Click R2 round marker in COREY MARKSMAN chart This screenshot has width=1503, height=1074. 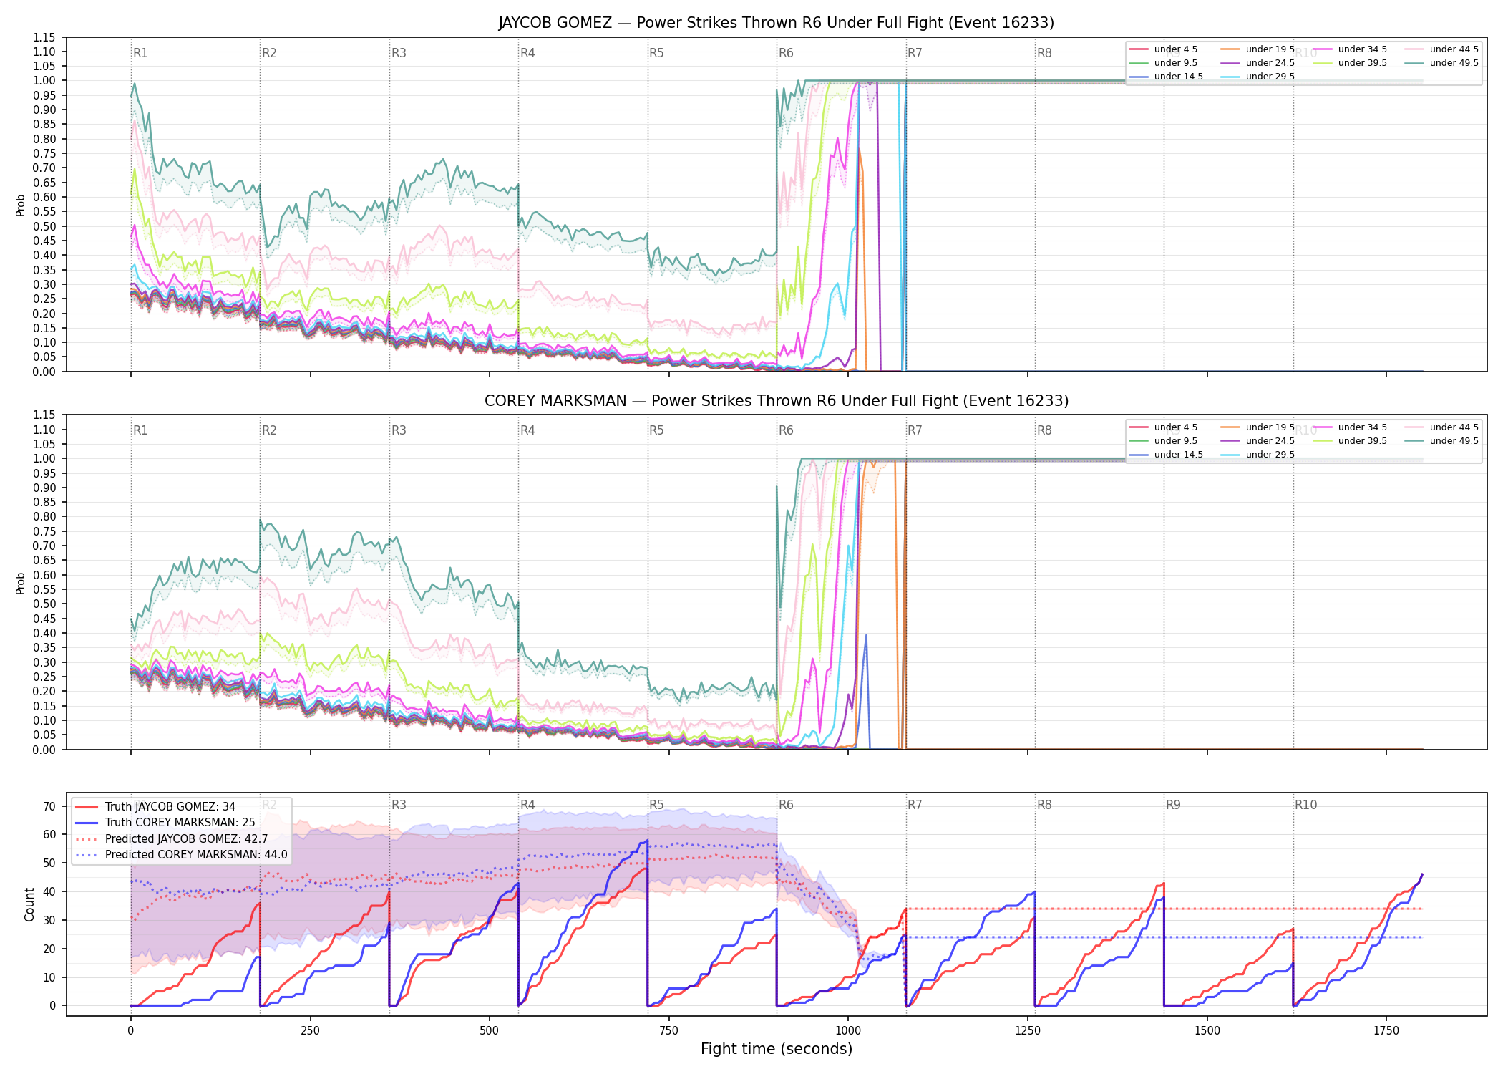pos(269,430)
